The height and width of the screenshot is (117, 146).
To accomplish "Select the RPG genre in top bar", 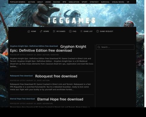I will click(64, 2).
